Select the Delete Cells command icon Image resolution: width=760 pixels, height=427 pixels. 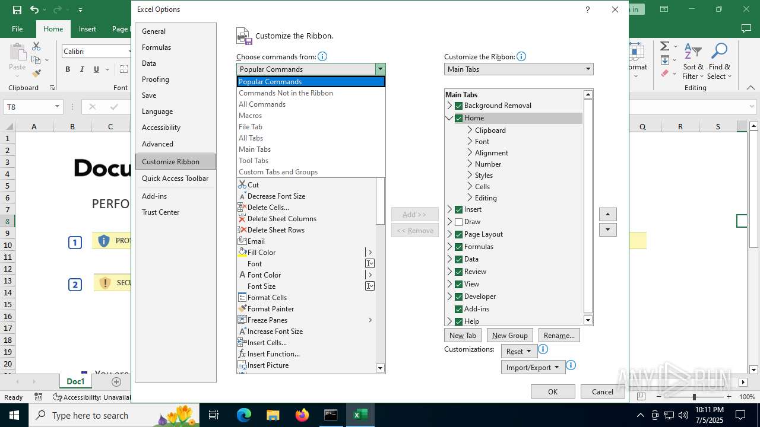[x=242, y=207]
